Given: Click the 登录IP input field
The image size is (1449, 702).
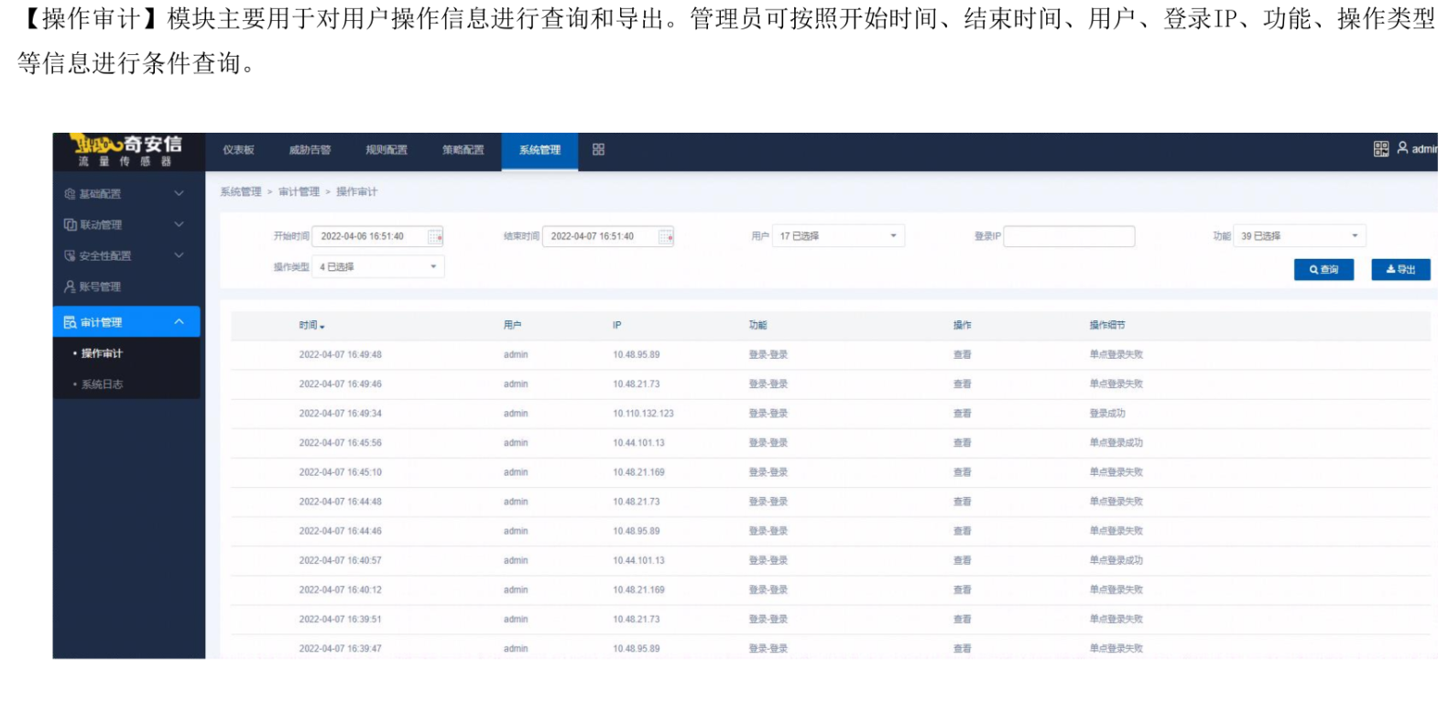Looking at the screenshot, I should 1069,237.
